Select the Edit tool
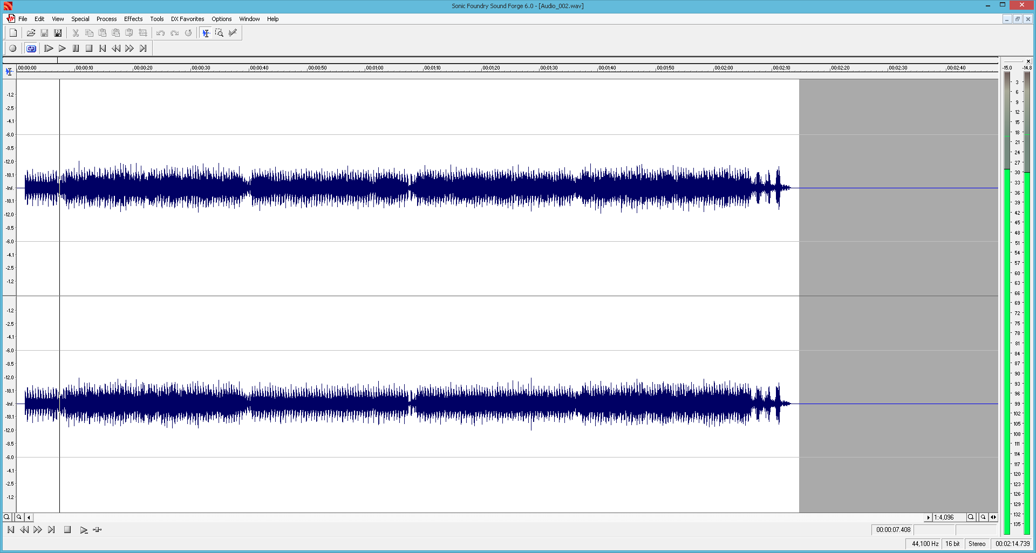This screenshot has width=1036, height=553. (x=206, y=33)
